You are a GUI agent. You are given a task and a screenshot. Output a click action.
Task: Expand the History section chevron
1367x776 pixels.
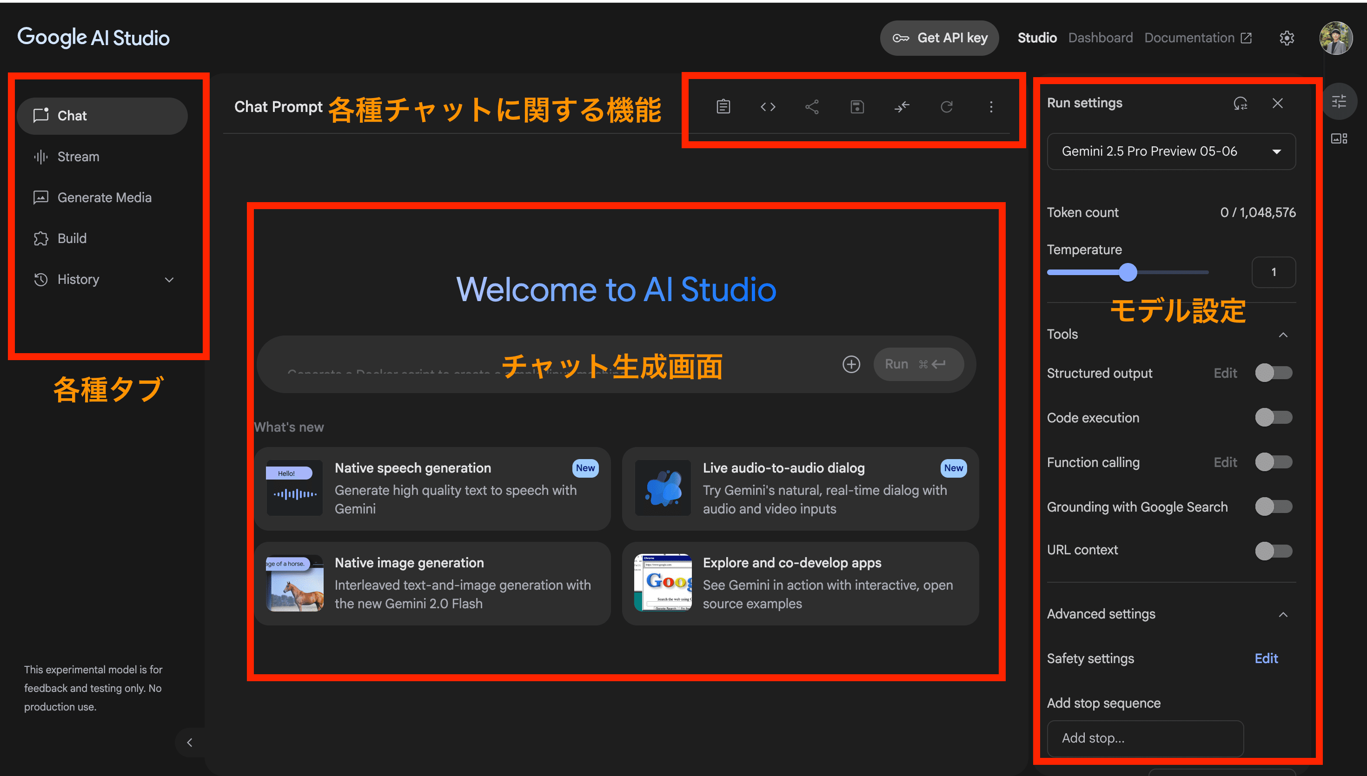169,280
